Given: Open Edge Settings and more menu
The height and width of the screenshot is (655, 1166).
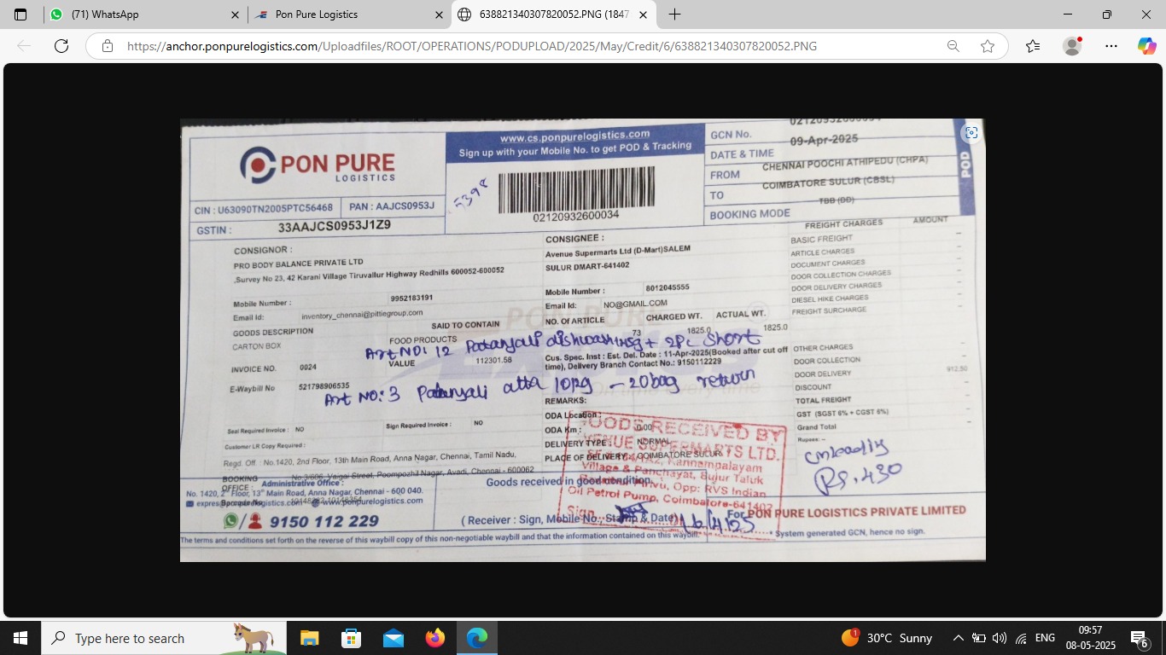Looking at the screenshot, I should [1111, 46].
